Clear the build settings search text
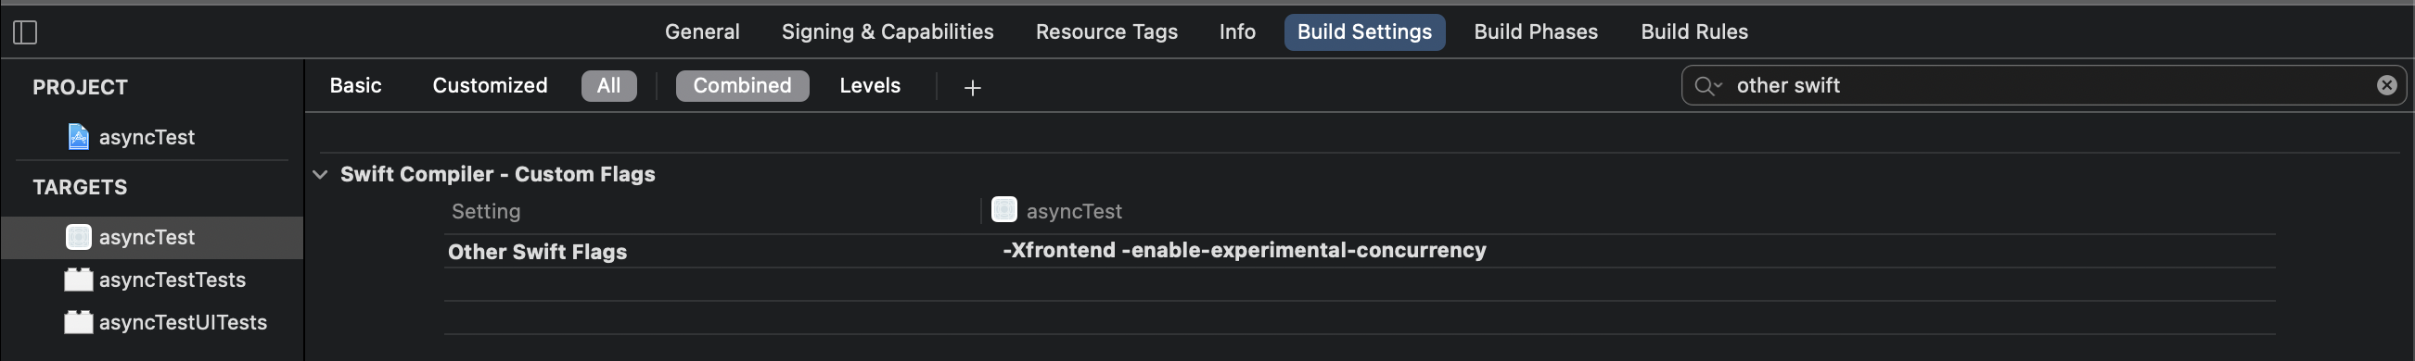This screenshot has width=2415, height=361. coord(2386,85)
